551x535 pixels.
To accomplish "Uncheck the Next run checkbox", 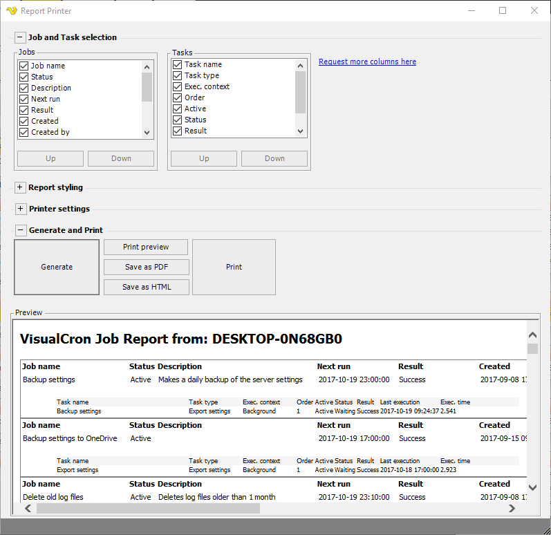I will coord(24,99).
